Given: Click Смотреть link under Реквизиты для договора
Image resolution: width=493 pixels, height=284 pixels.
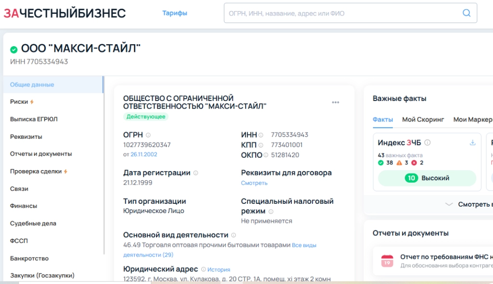Looking at the screenshot, I should click(x=254, y=183).
